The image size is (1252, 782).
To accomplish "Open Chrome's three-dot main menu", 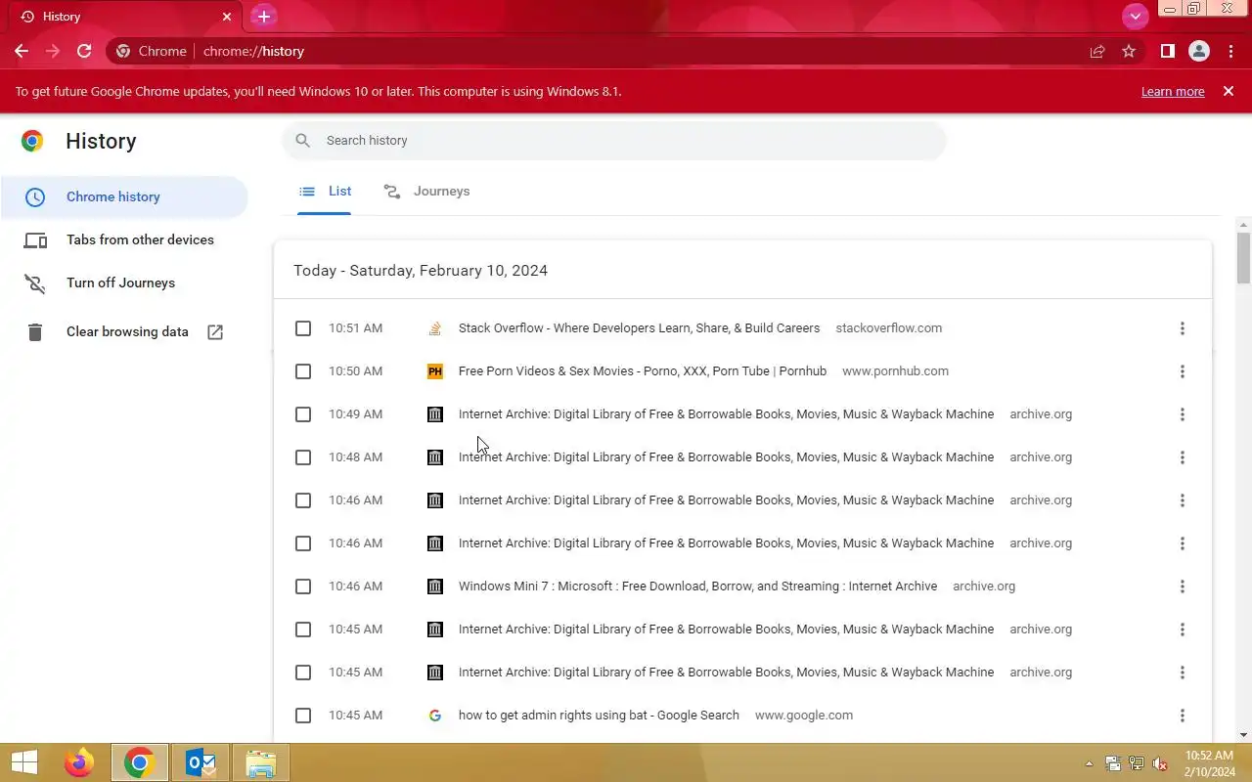I will [x=1230, y=51].
